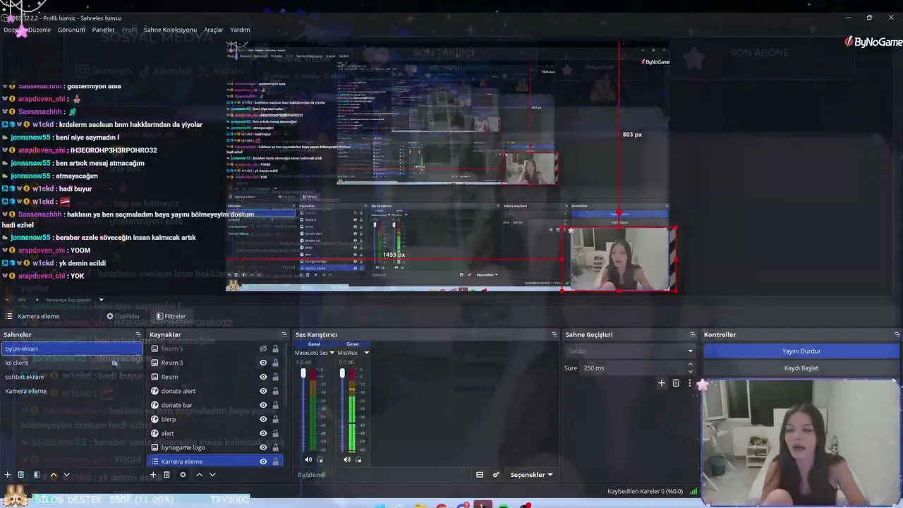Open the Sahne Koleksiyonu menu
This screenshot has height=508, width=903.
[170, 30]
